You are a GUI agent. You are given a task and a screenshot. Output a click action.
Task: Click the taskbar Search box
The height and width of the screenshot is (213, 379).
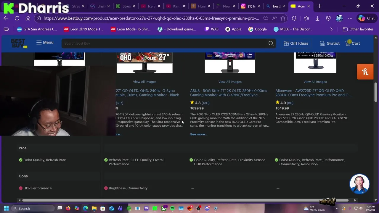coord(33,208)
